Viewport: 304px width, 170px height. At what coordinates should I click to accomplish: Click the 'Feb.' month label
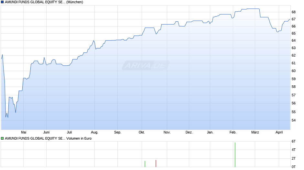click(x=233, y=132)
